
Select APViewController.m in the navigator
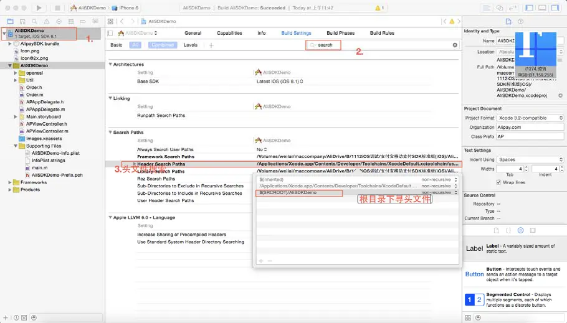(x=47, y=131)
